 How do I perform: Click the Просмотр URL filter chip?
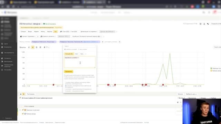(80, 42)
